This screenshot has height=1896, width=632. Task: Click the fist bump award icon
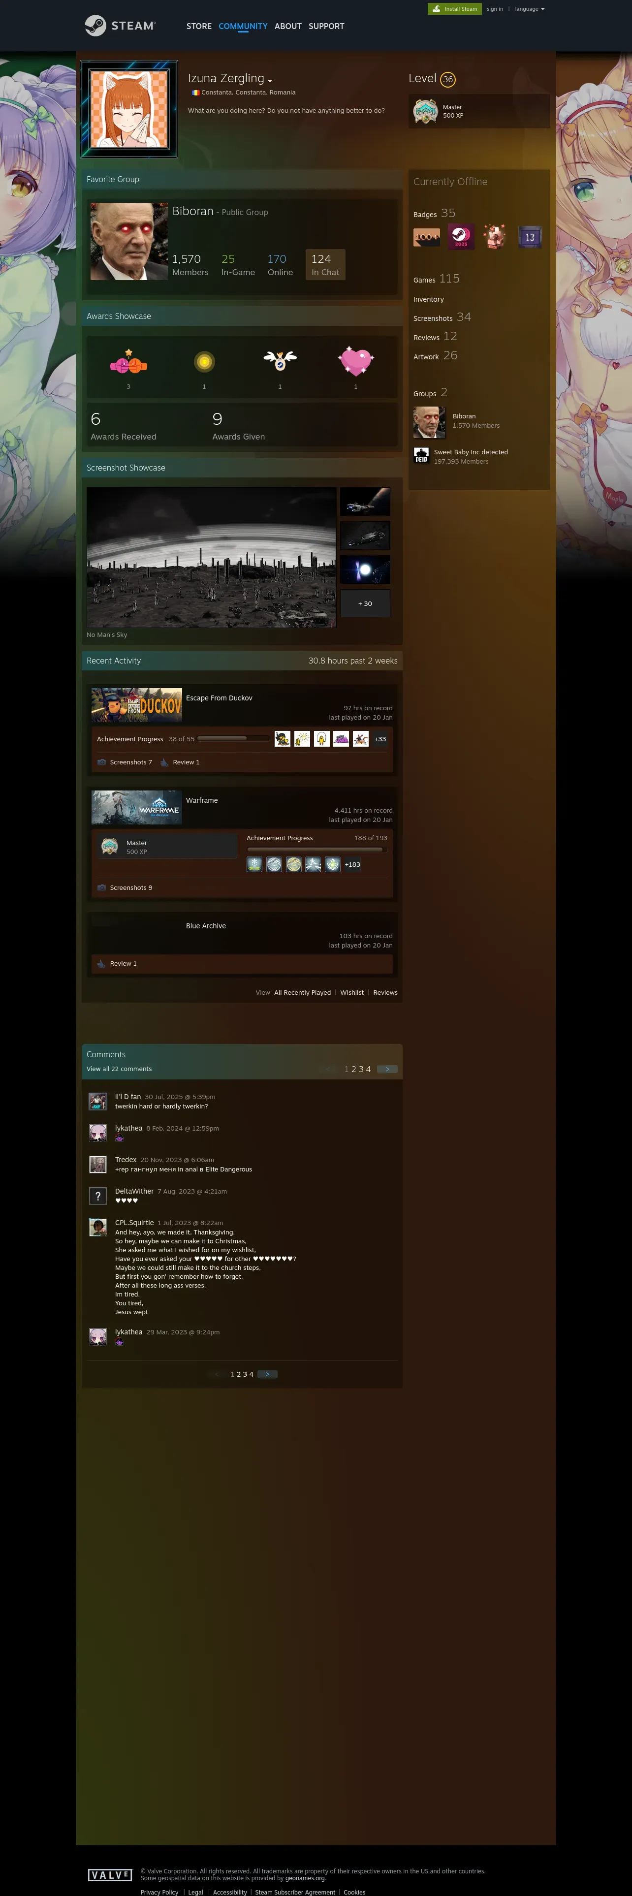129,362
